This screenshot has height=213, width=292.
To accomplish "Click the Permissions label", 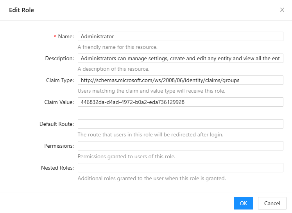I will click(59, 146).
